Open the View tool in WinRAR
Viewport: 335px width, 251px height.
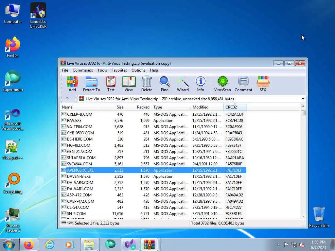[x=129, y=84]
